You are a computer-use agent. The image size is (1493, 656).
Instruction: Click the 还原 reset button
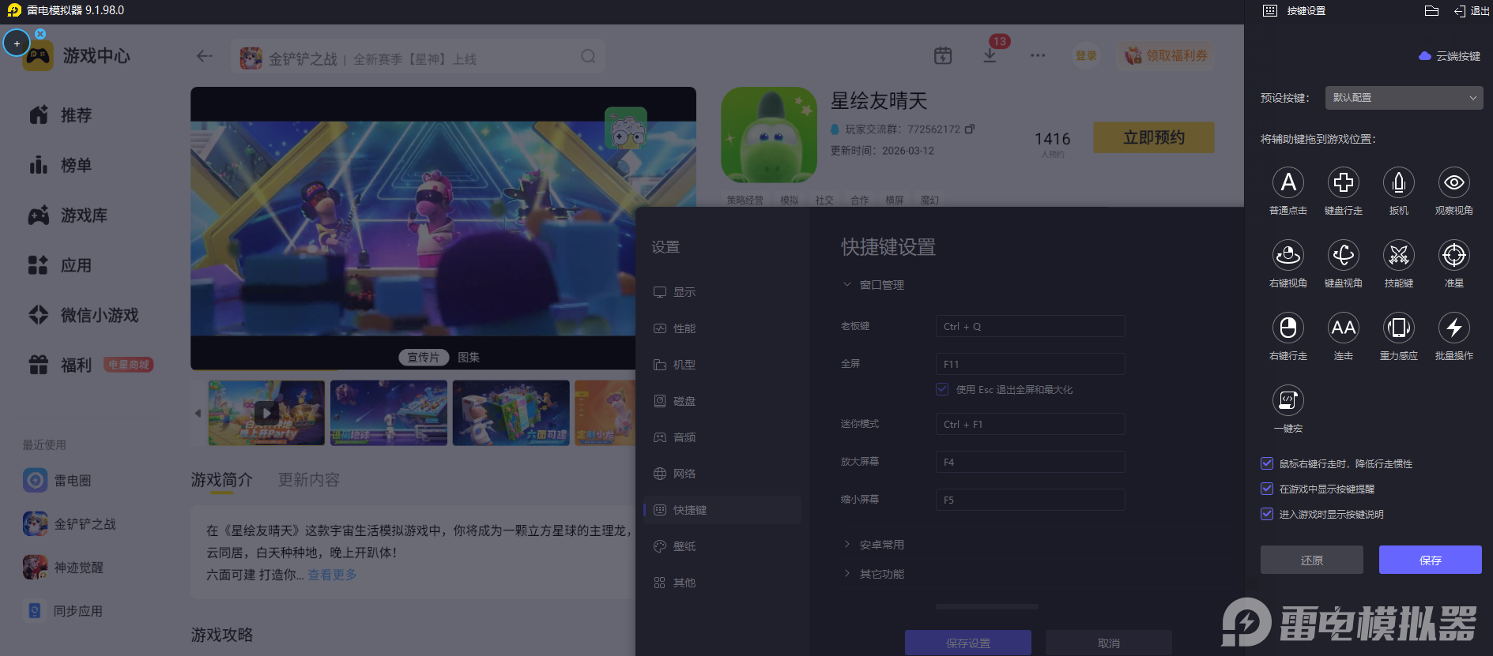click(1311, 560)
